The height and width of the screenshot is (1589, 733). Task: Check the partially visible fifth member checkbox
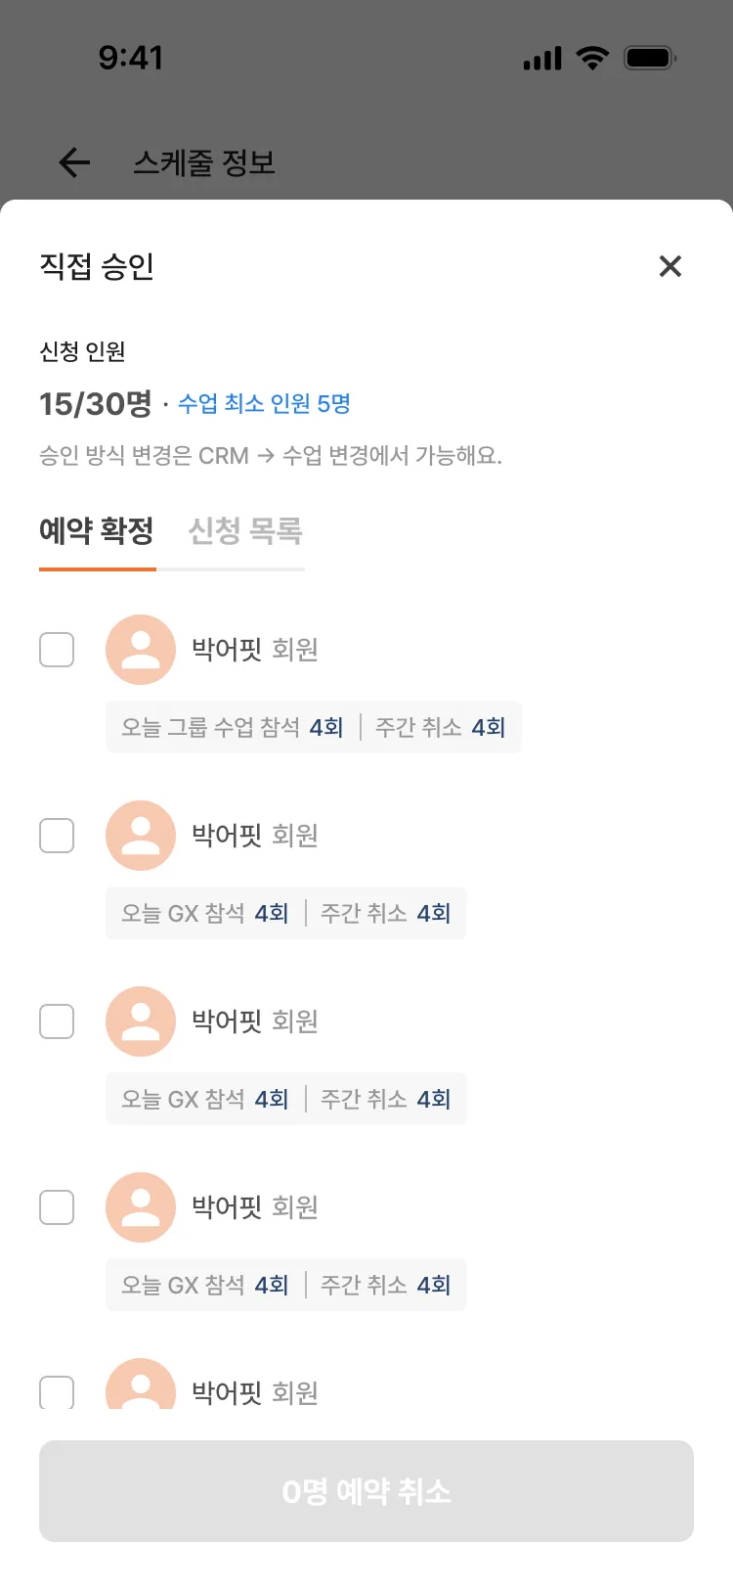pos(57,1391)
